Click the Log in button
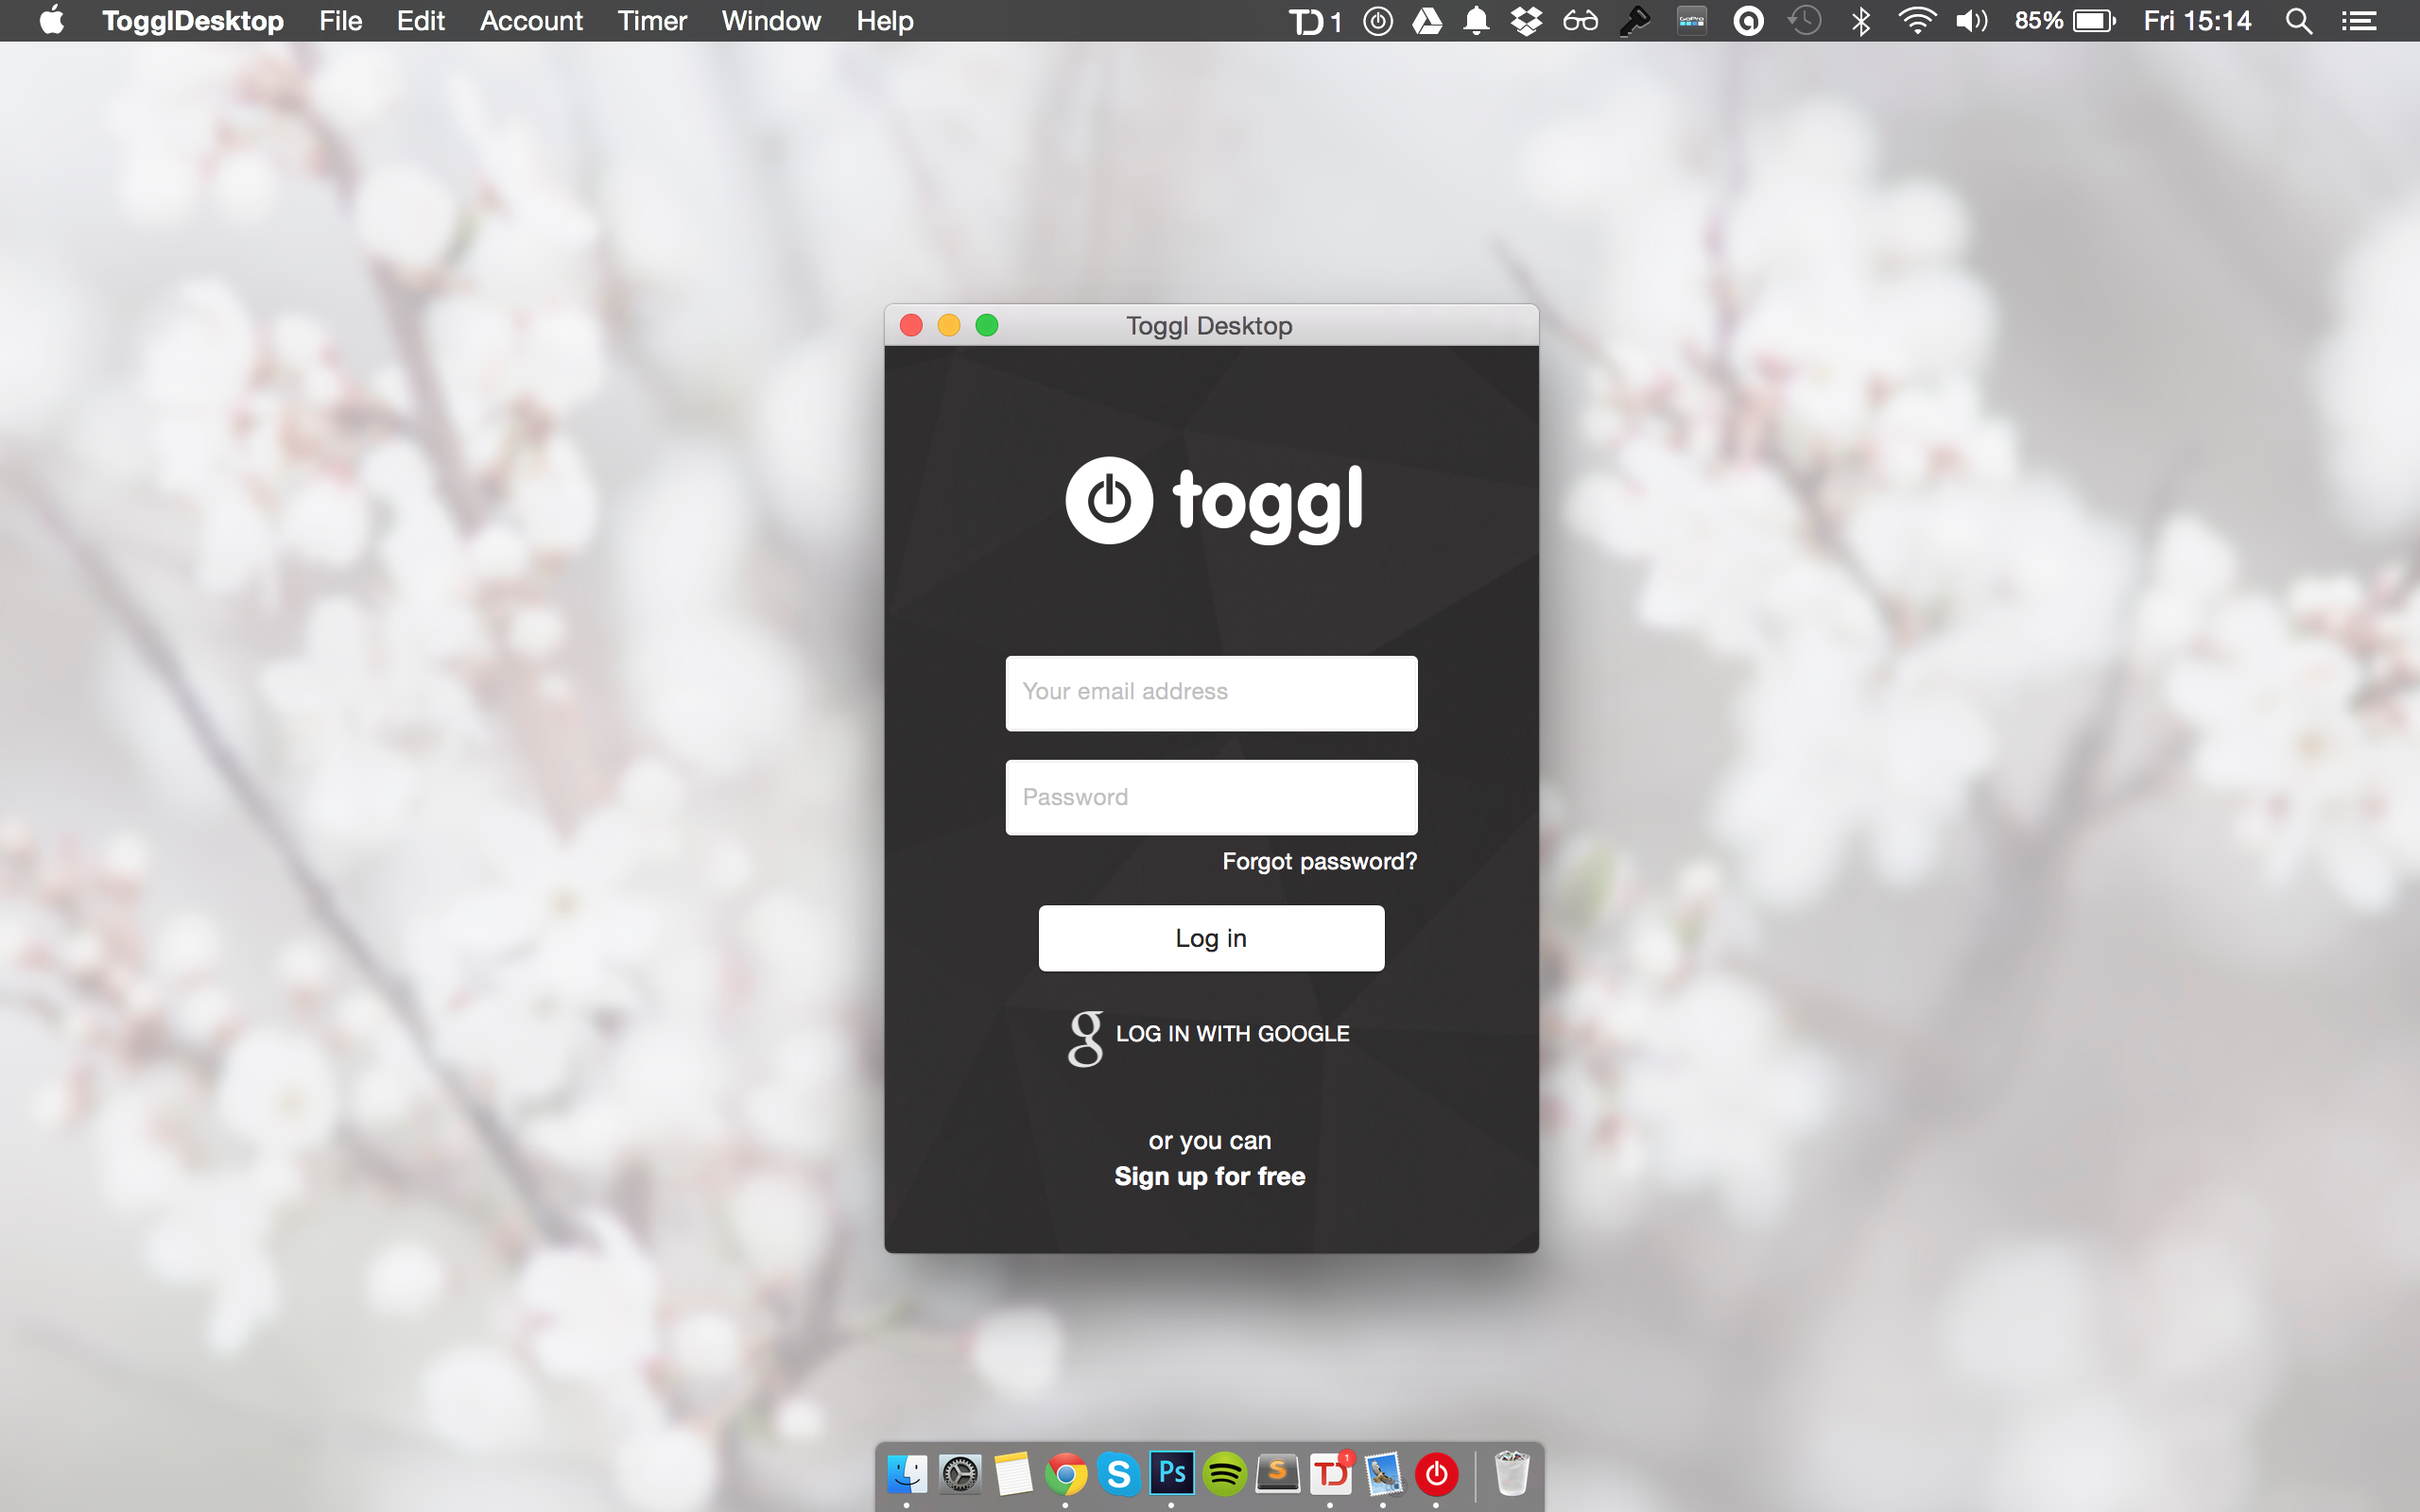This screenshot has height=1512, width=2420. pos(1211,937)
